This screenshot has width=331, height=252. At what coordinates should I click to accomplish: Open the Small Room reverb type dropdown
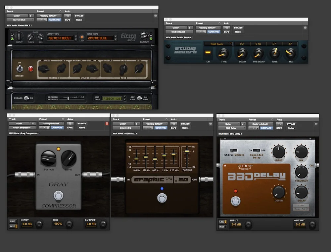218,44
